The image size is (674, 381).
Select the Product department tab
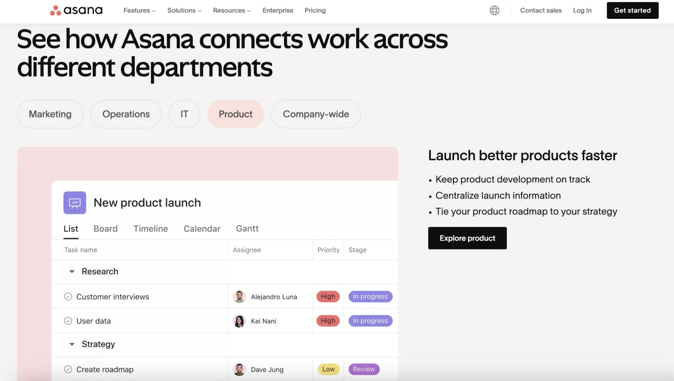click(235, 114)
